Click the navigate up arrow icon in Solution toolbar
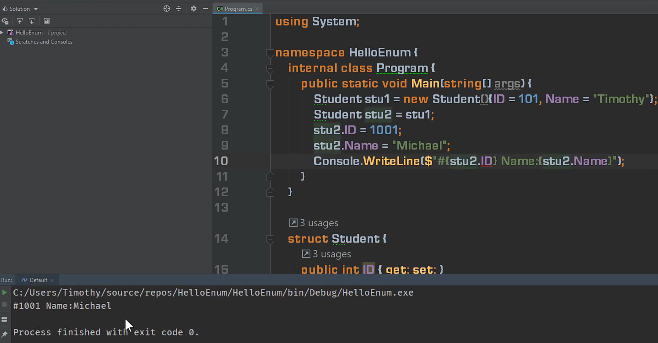 click(20, 21)
